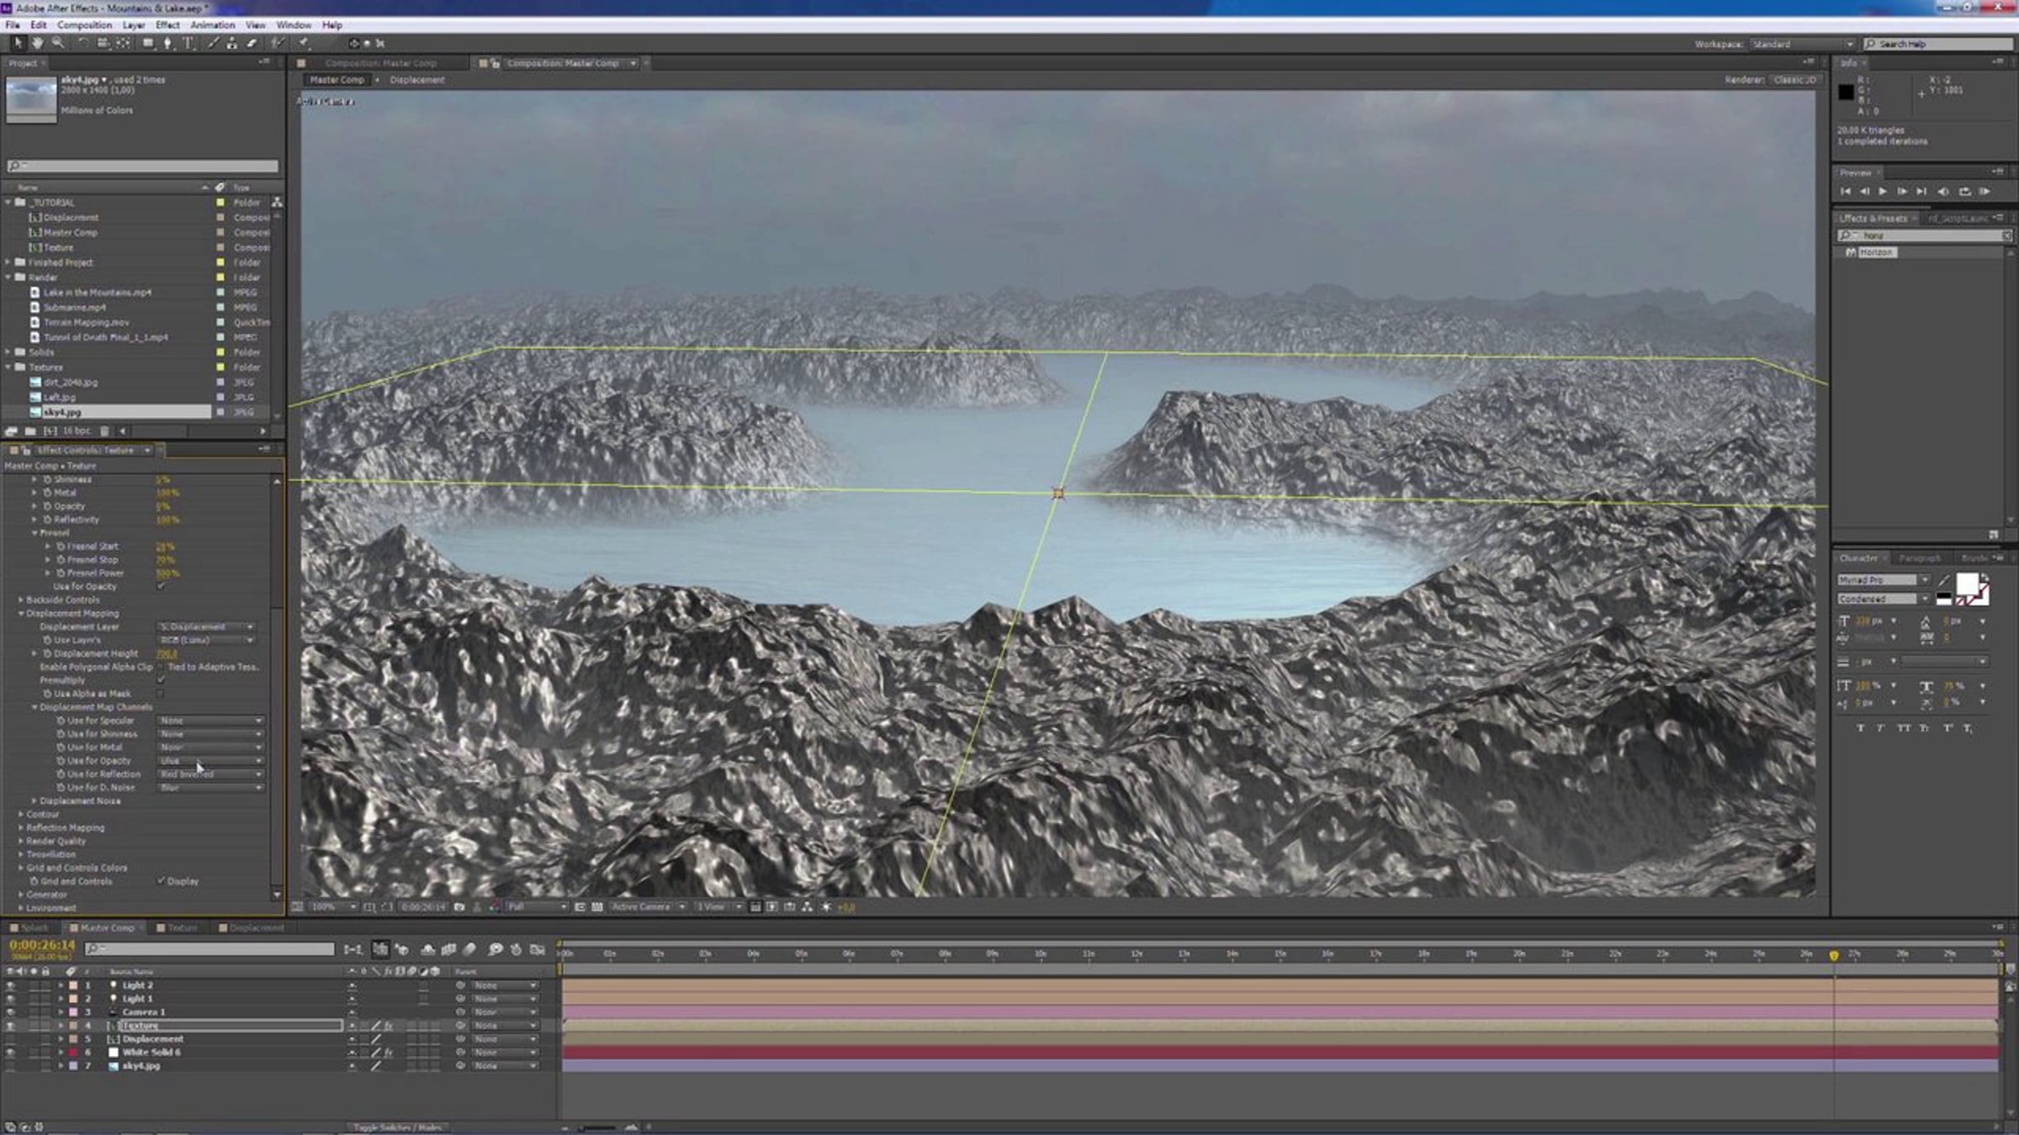Select the Puppet Pin tool
This screenshot has height=1135, width=2019.
(304, 43)
